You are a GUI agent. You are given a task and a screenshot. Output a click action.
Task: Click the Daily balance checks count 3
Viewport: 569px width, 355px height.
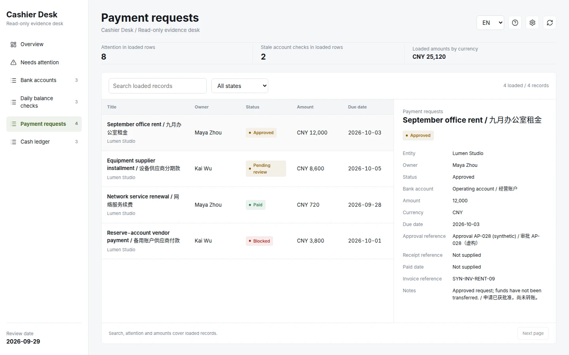coord(76,102)
